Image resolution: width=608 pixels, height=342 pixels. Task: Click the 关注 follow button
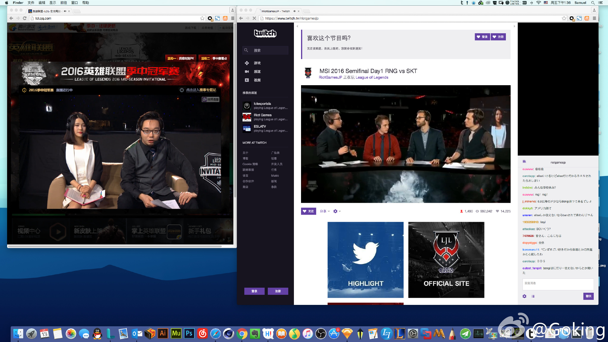pos(308,211)
